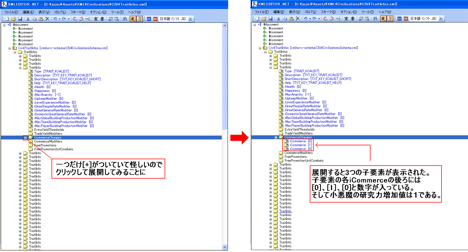Screen dimensions: 468x252
Task: Collapse #document root in left window
Action: (4, 25)
